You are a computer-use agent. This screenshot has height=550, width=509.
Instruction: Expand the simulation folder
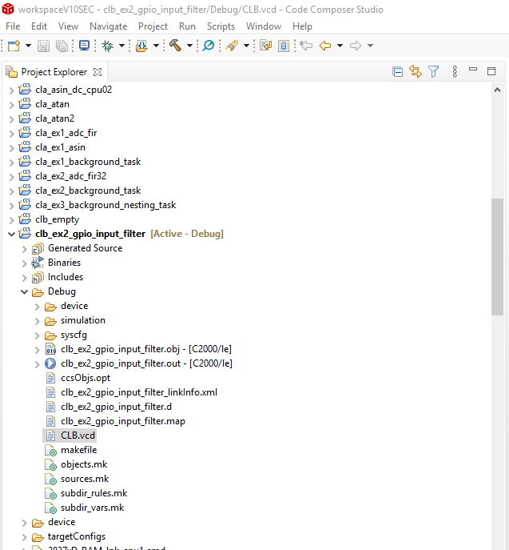[x=37, y=321]
